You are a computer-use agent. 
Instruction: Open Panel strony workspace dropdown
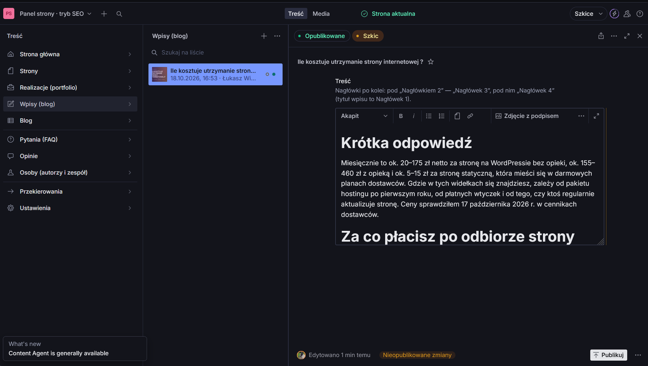point(55,14)
